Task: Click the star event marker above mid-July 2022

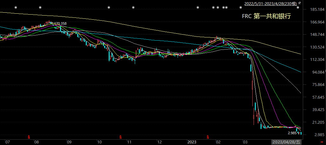Action: [16, 8]
